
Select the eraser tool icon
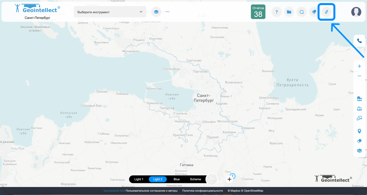(x=359, y=141)
